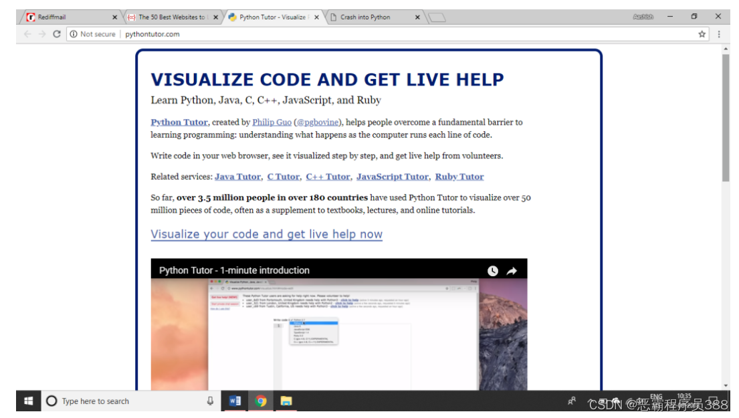
Task: Click Type here to search box
Action: 130,401
